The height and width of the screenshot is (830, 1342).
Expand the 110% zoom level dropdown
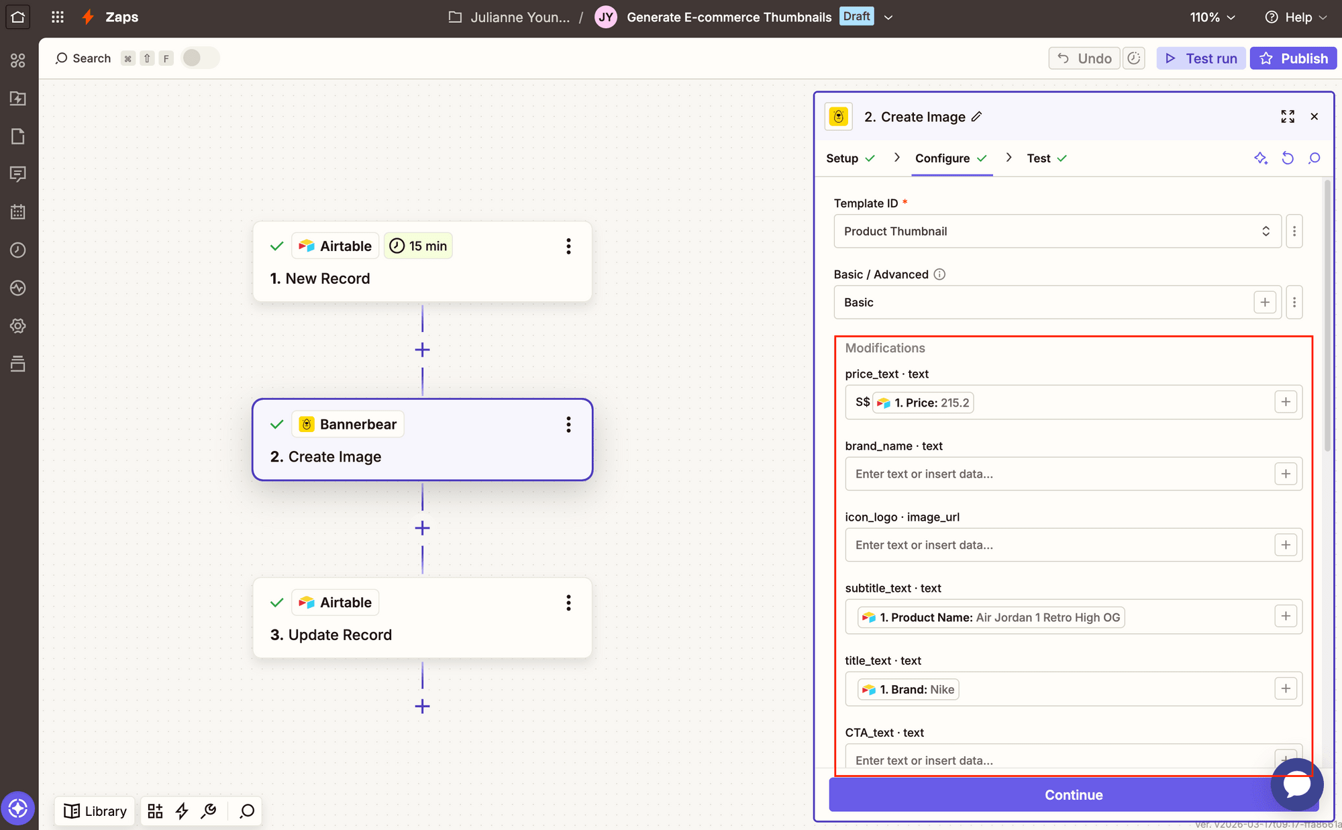(1212, 17)
